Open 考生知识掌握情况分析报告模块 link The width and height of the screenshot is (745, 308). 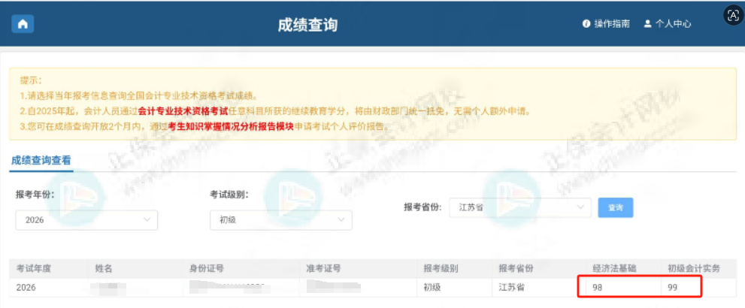pos(231,127)
